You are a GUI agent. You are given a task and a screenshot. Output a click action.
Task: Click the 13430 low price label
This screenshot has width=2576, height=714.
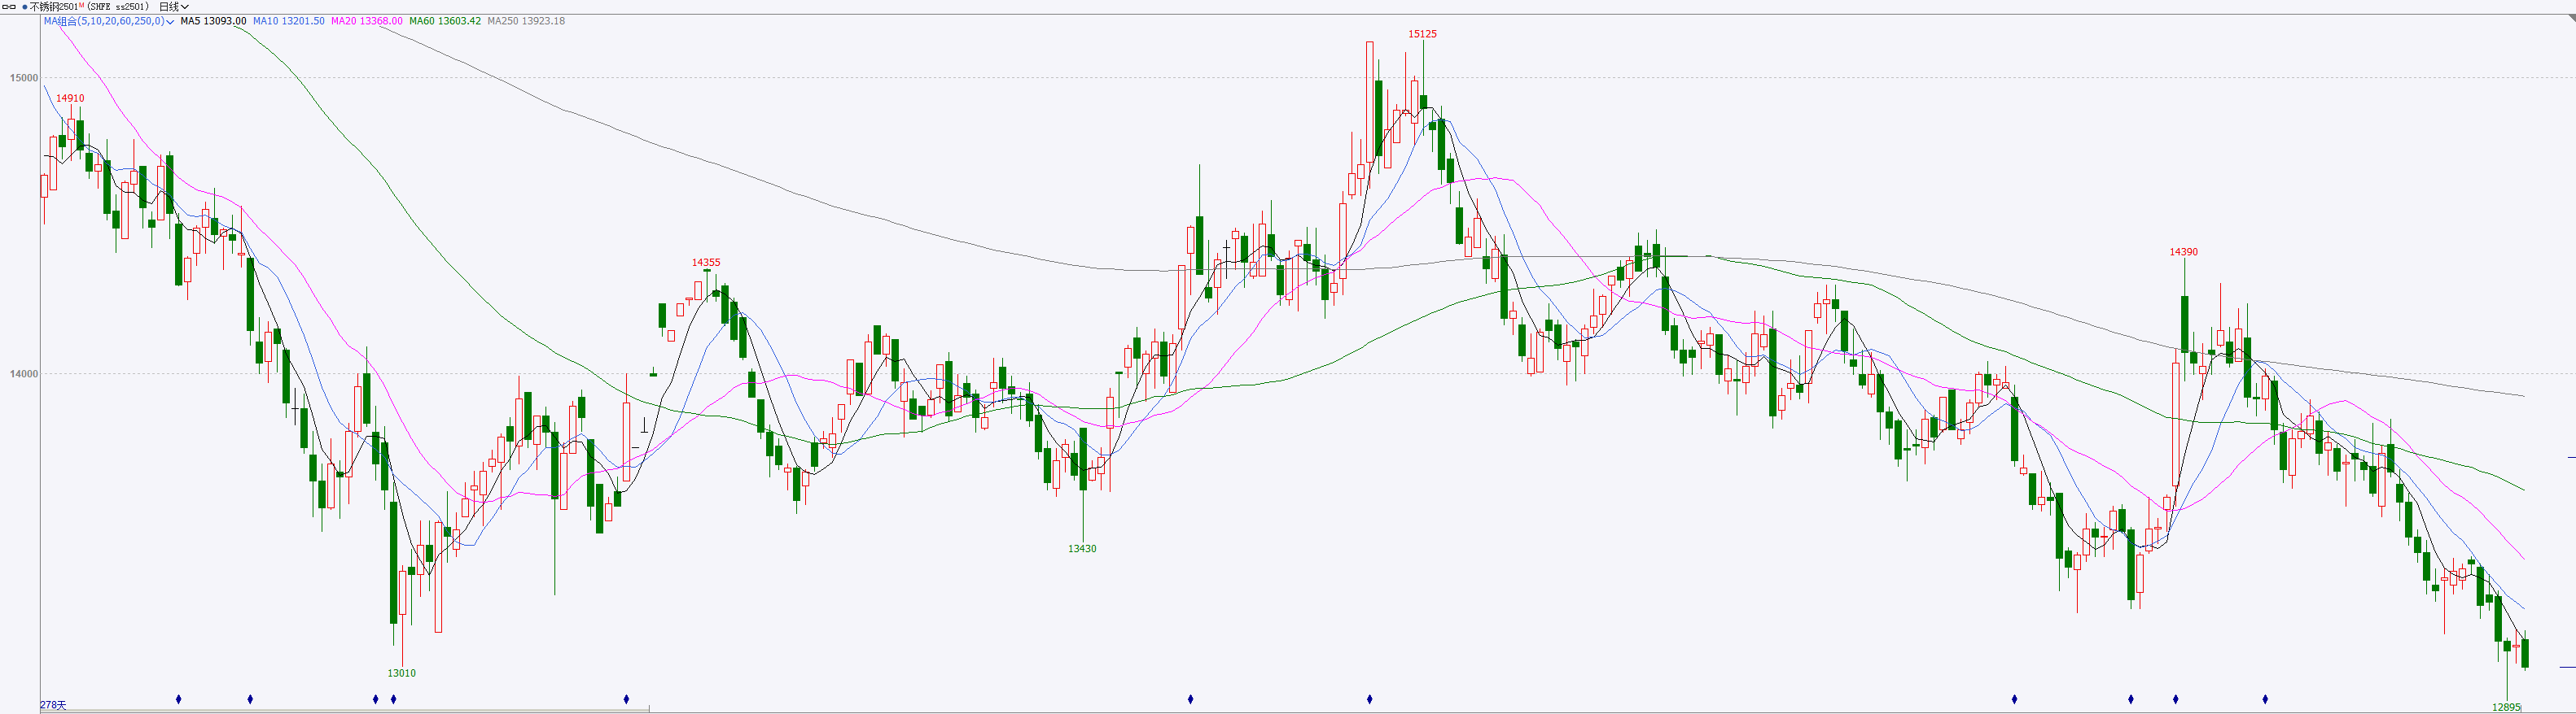[1081, 548]
